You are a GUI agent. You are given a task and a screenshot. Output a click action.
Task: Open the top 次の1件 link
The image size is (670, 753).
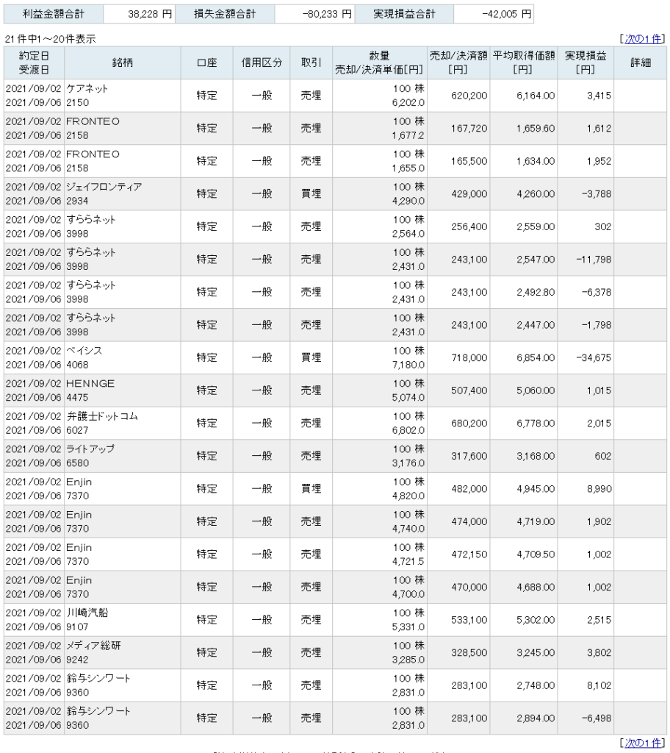[643, 39]
